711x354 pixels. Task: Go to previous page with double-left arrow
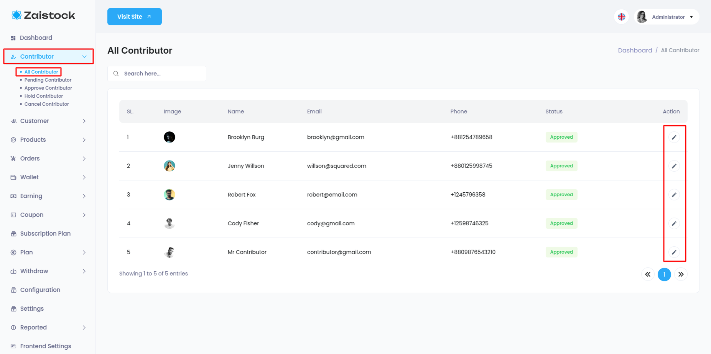pos(648,274)
